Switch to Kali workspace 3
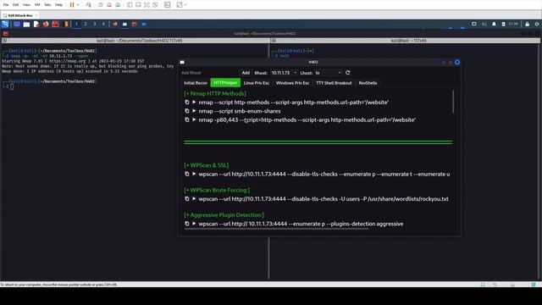 94,24
